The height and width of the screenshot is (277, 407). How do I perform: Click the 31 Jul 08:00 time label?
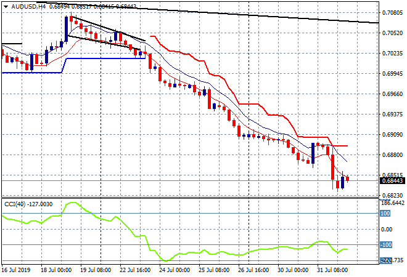pos(332,270)
